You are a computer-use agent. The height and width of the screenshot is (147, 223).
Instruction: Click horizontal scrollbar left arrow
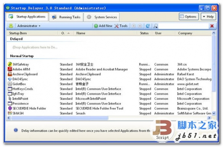[9, 118]
